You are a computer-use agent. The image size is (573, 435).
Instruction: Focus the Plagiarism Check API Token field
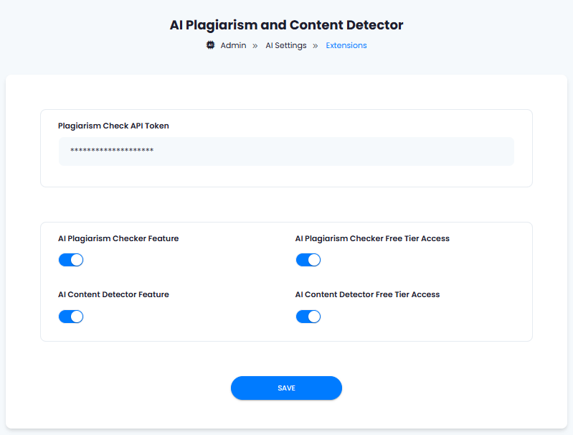point(286,151)
